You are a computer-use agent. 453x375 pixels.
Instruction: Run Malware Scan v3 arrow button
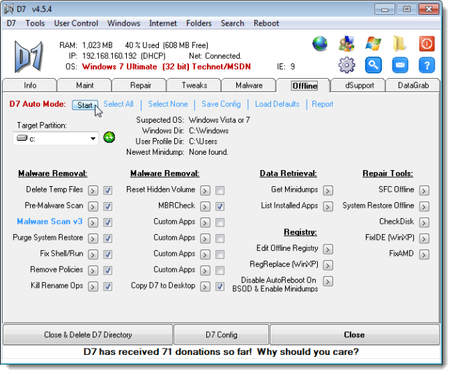(x=93, y=222)
